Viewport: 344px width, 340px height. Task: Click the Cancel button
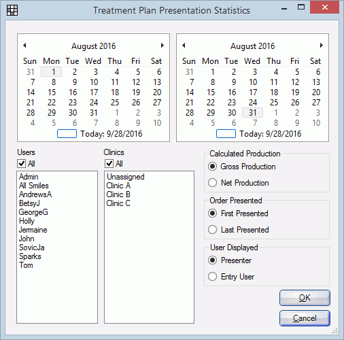305,318
